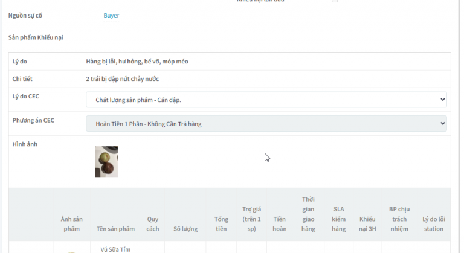Click the Trợ giá (trên 1 sp) header

click(251, 219)
